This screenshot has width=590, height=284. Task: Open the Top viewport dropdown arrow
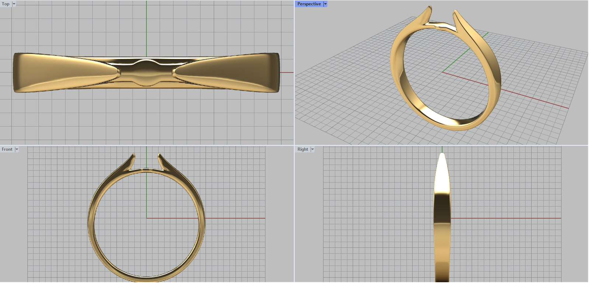[x=14, y=4]
